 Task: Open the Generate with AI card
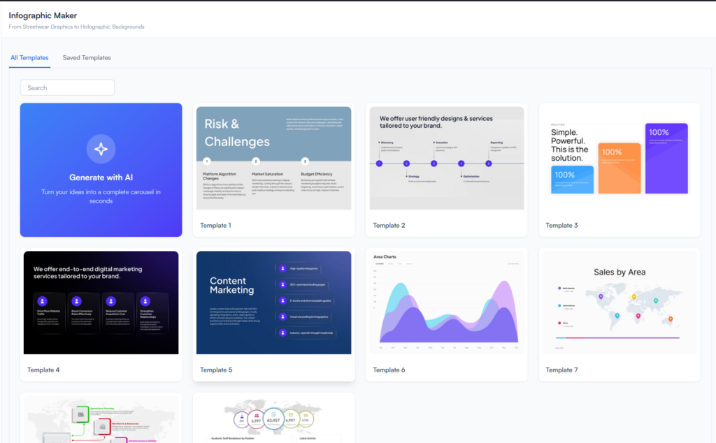pos(101,170)
